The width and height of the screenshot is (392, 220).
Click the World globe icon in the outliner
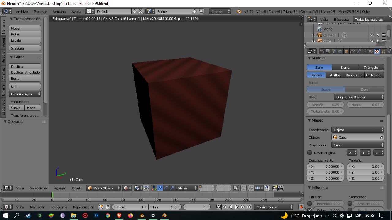320,29
